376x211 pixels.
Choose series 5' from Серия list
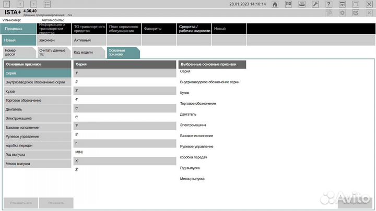(x=124, y=108)
